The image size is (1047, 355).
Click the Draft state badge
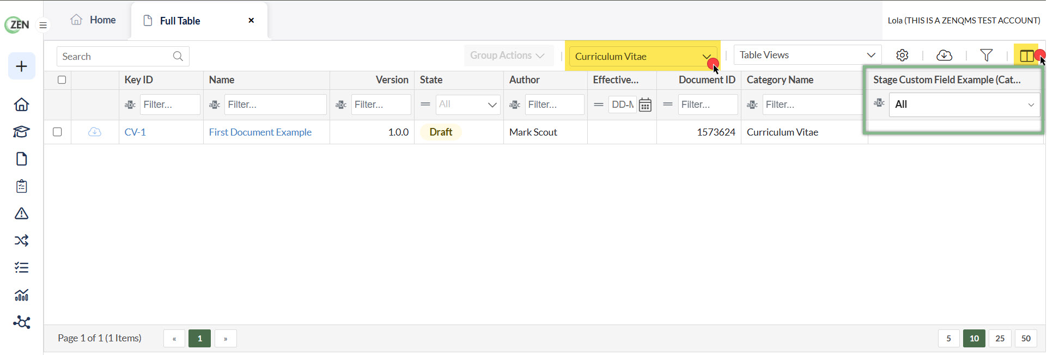pos(441,132)
